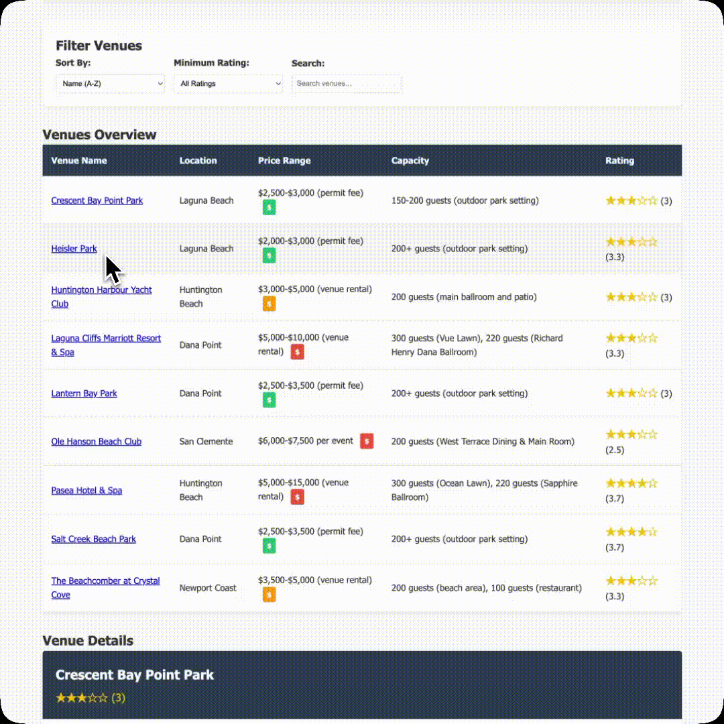This screenshot has height=724, width=724.
Task: Open The Beachcomber at Crystal Cove link
Action: pyautogui.click(x=105, y=588)
